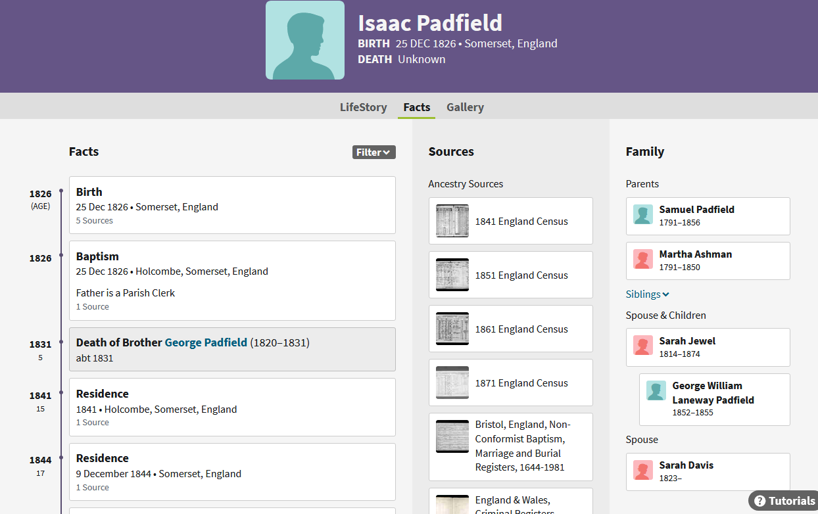This screenshot has height=514, width=818.
Task: Click George William Laneway Padfield's avatar icon
Action: coord(656,391)
